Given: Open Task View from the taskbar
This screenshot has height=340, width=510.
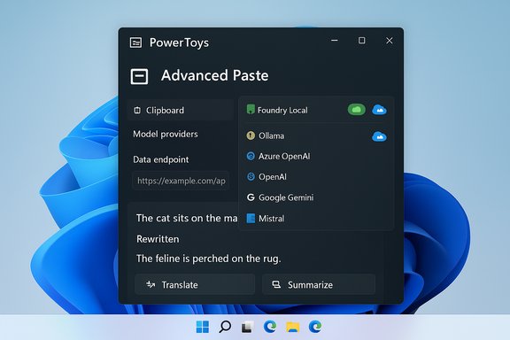Looking at the screenshot, I should (x=247, y=327).
